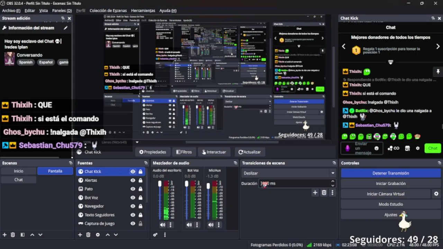Mute the Bot Voz audio channel
The image size is (443, 249).
[189, 225]
